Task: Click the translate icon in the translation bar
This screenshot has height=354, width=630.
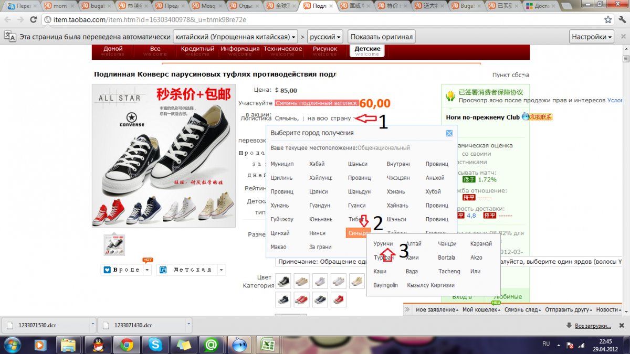Action: pos(10,36)
